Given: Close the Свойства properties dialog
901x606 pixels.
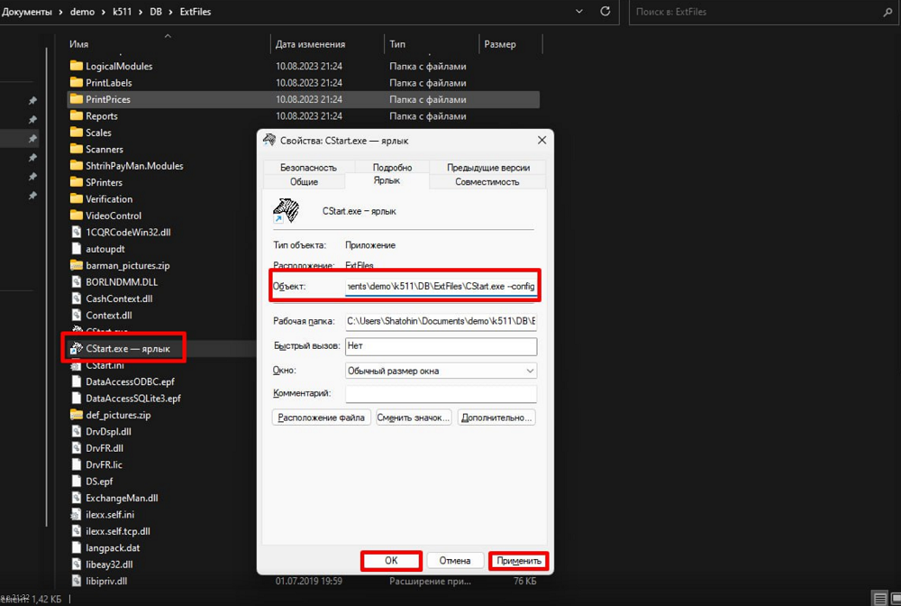Looking at the screenshot, I should 542,141.
